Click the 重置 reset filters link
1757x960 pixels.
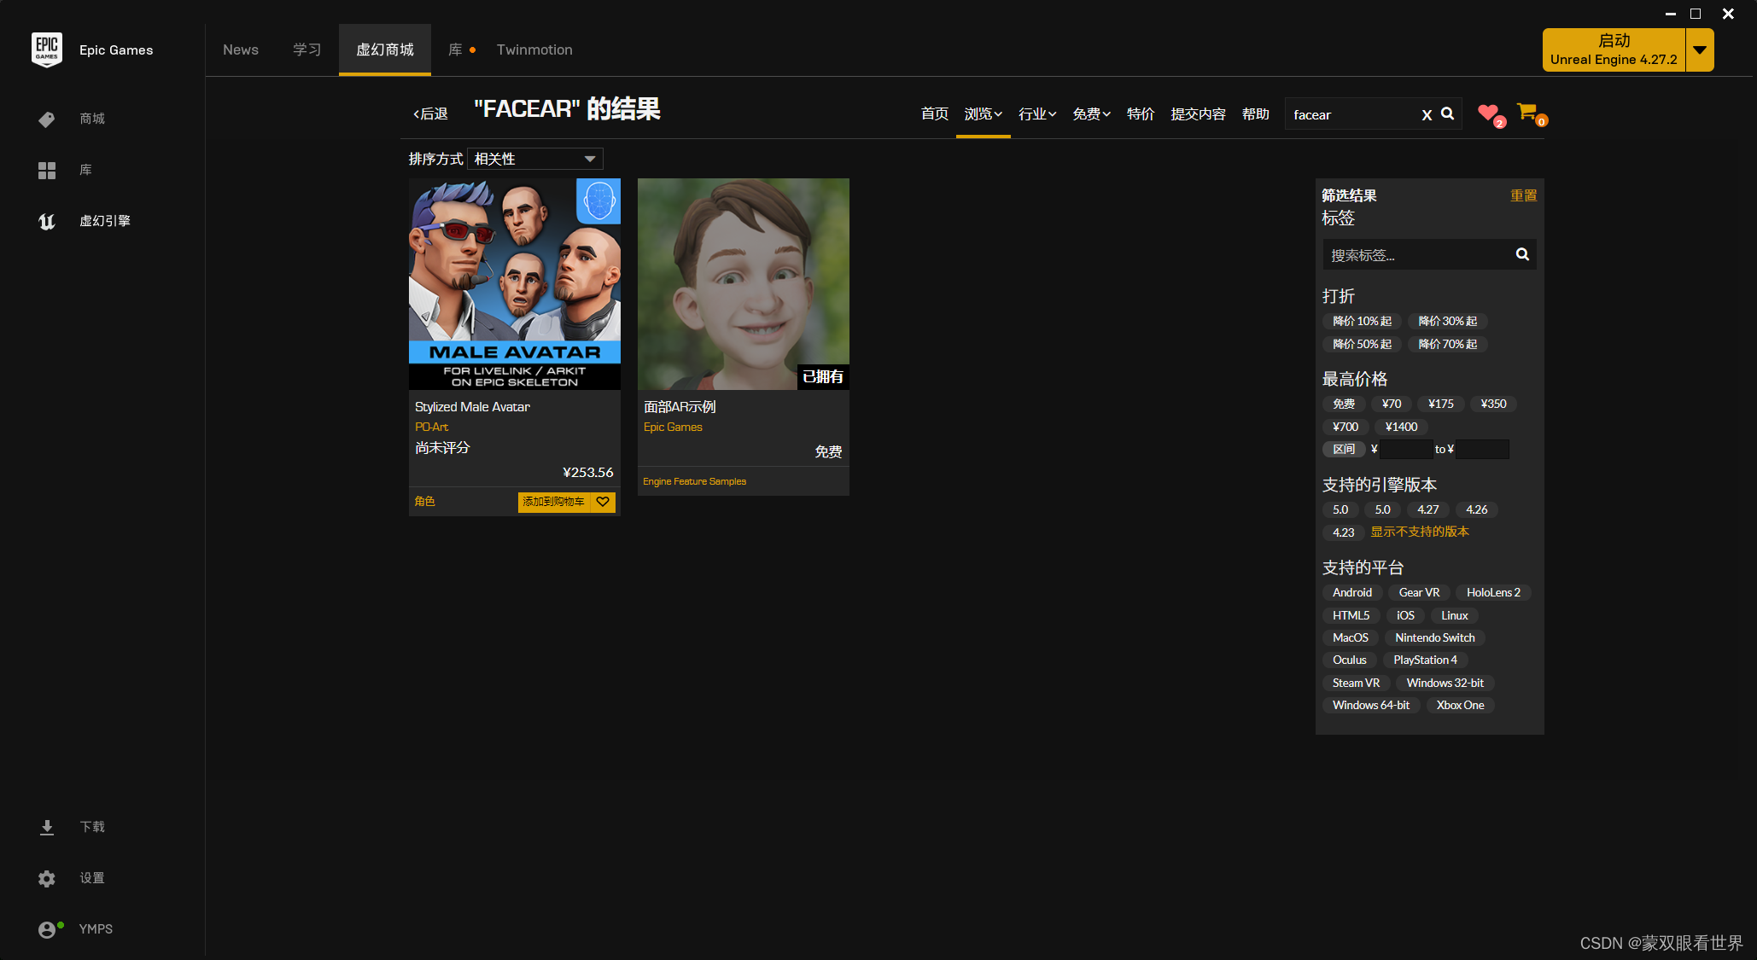click(1523, 195)
